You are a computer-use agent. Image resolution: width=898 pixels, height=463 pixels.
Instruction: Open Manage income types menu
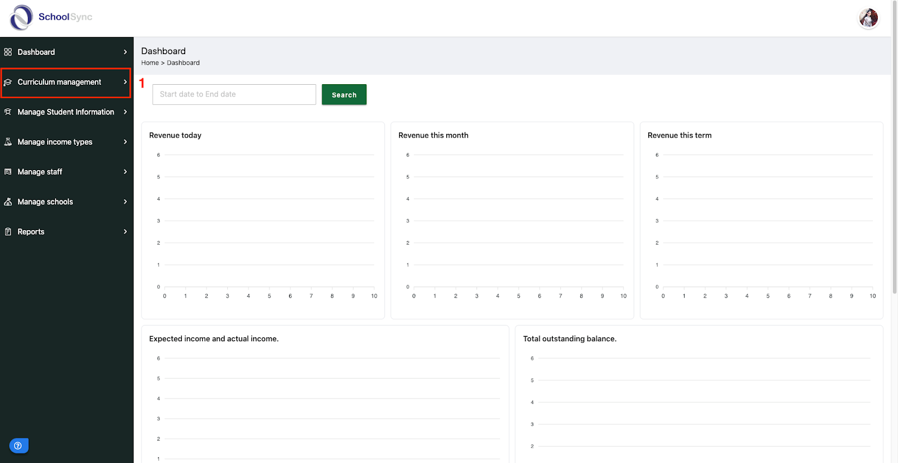coord(66,142)
